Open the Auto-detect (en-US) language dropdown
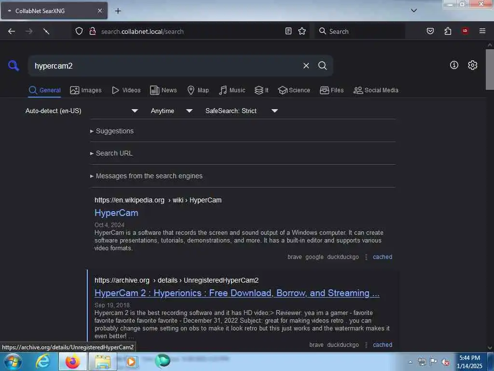 [82, 111]
